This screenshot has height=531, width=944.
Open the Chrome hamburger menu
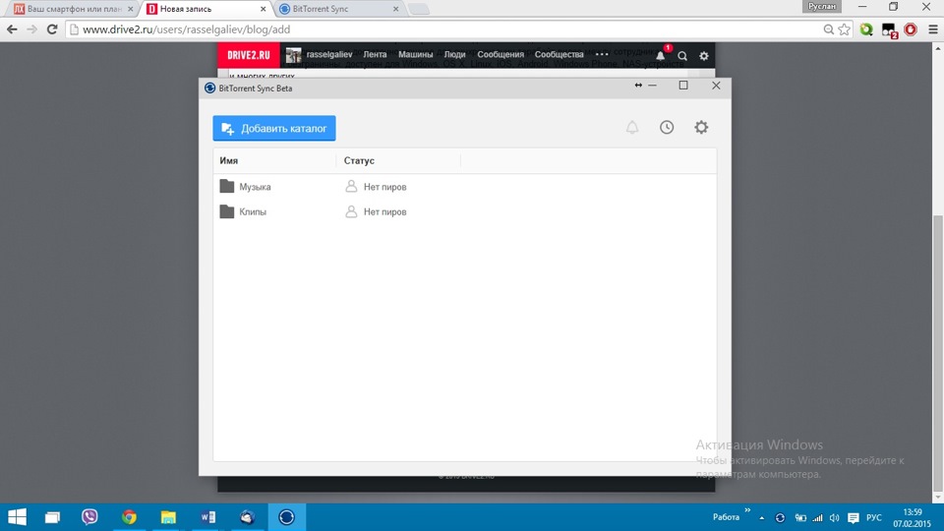click(932, 29)
